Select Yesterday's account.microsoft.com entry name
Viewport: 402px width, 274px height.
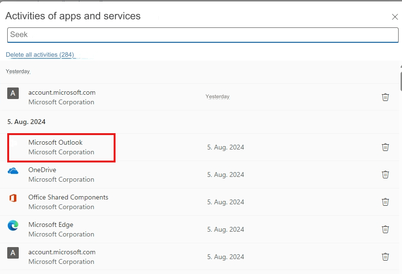tap(62, 92)
